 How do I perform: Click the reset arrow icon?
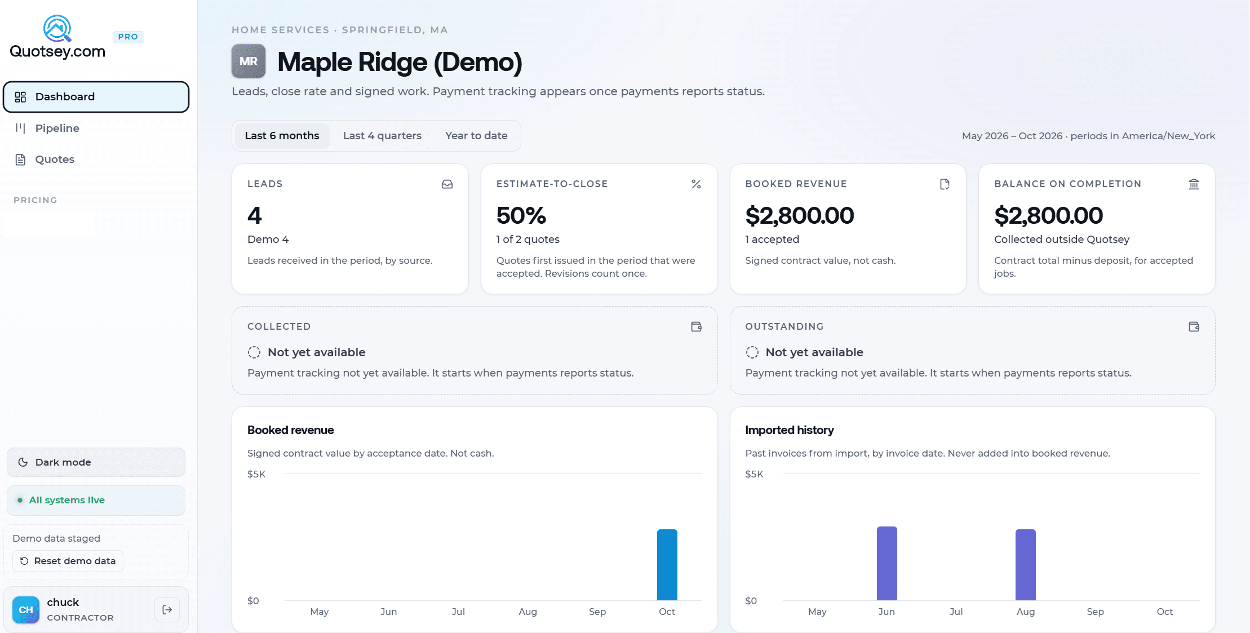pyautogui.click(x=24, y=561)
